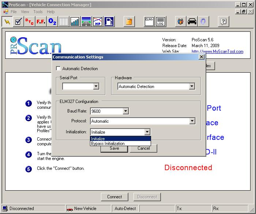
Task: Expand the Baud Rate dropdown
Action: (x=125, y=111)
